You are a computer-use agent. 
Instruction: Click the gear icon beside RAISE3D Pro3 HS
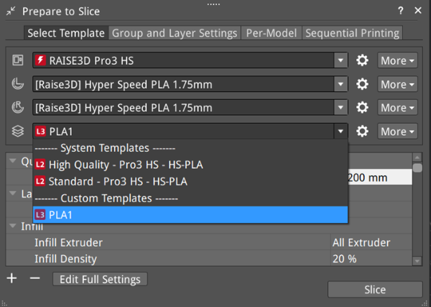[363, 61]
